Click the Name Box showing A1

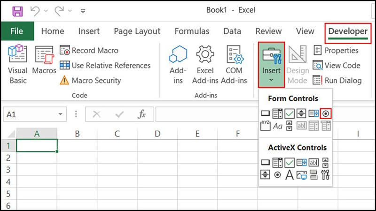(35, 114)
